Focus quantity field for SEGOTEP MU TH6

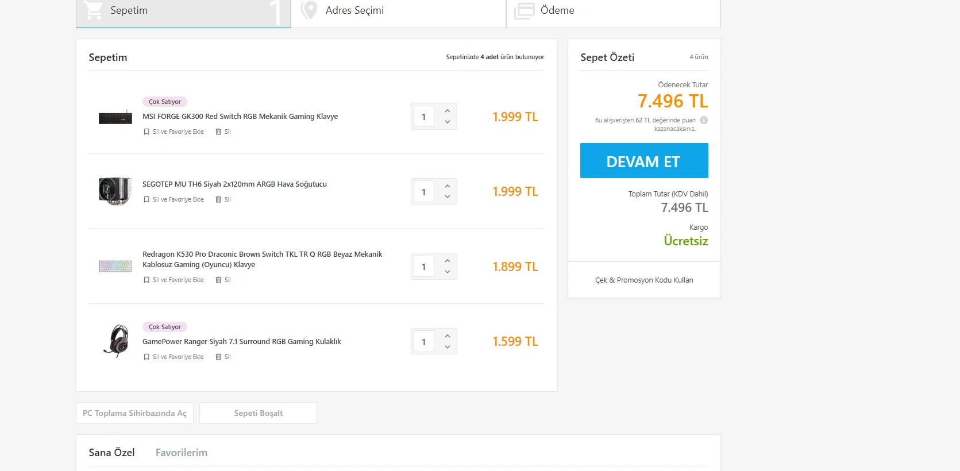[424, 192]
